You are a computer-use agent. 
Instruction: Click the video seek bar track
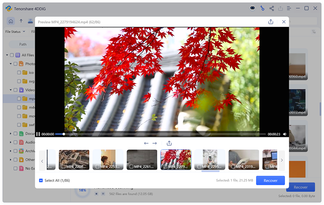coord(162,134)
